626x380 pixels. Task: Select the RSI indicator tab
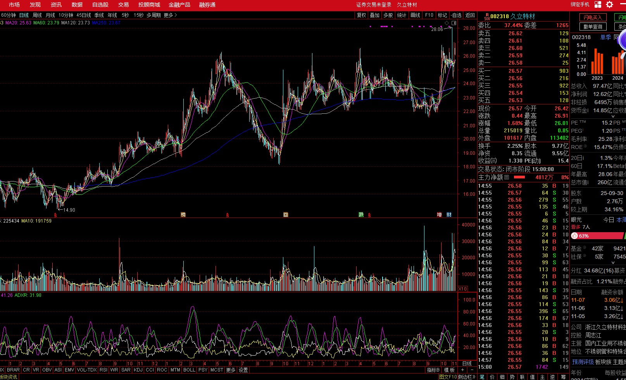(103, 370)
